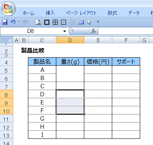Screen dimensions: 153x145
Task: Open the 挿入 ribbon tab
Action: tap(50, 13)
